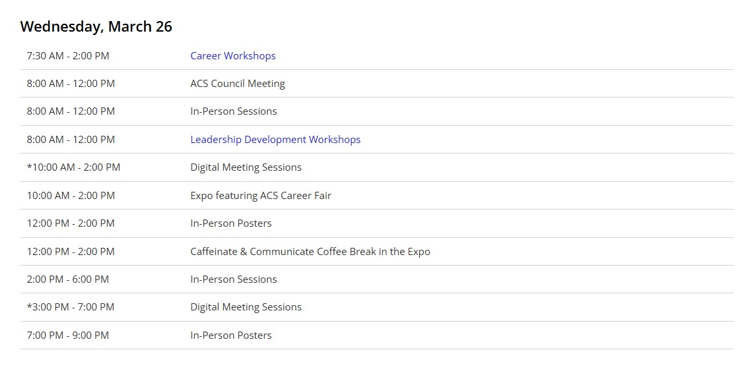The width and height of the screenshot is (756, 377).
Task: Select the *3:00 PM - 7:00 PM time slot
Action: [x=71, y=307]
